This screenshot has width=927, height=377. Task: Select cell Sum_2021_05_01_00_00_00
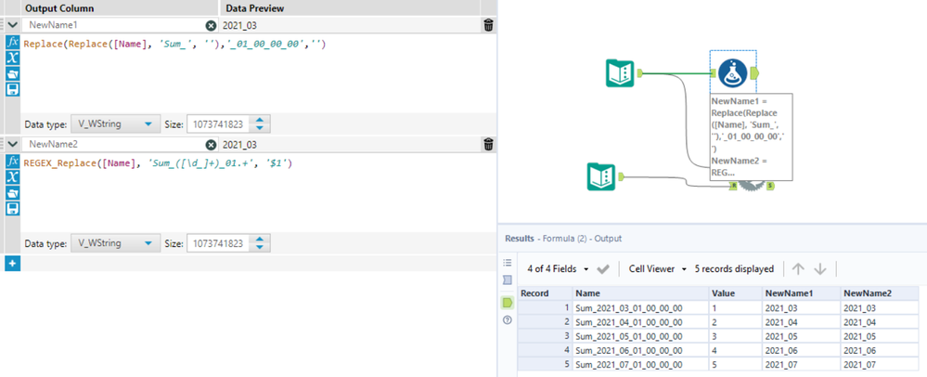[x=641, y=336]
